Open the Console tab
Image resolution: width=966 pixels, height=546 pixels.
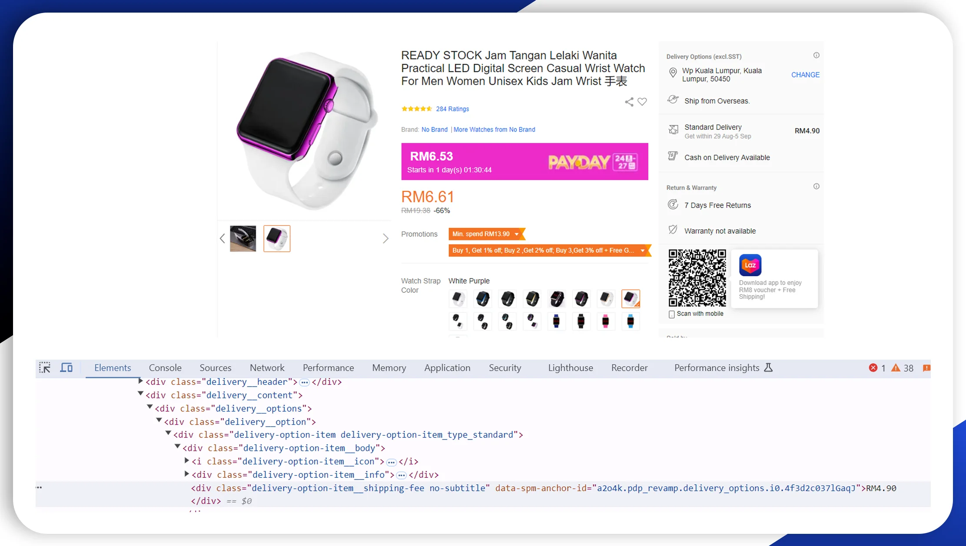click(x=165, y=367)
